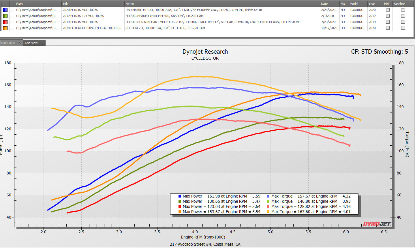The image size is (415, 248).
Task: Select the red color swatch for 2019 FLTRXS run
Action: [x=5, y=22]
